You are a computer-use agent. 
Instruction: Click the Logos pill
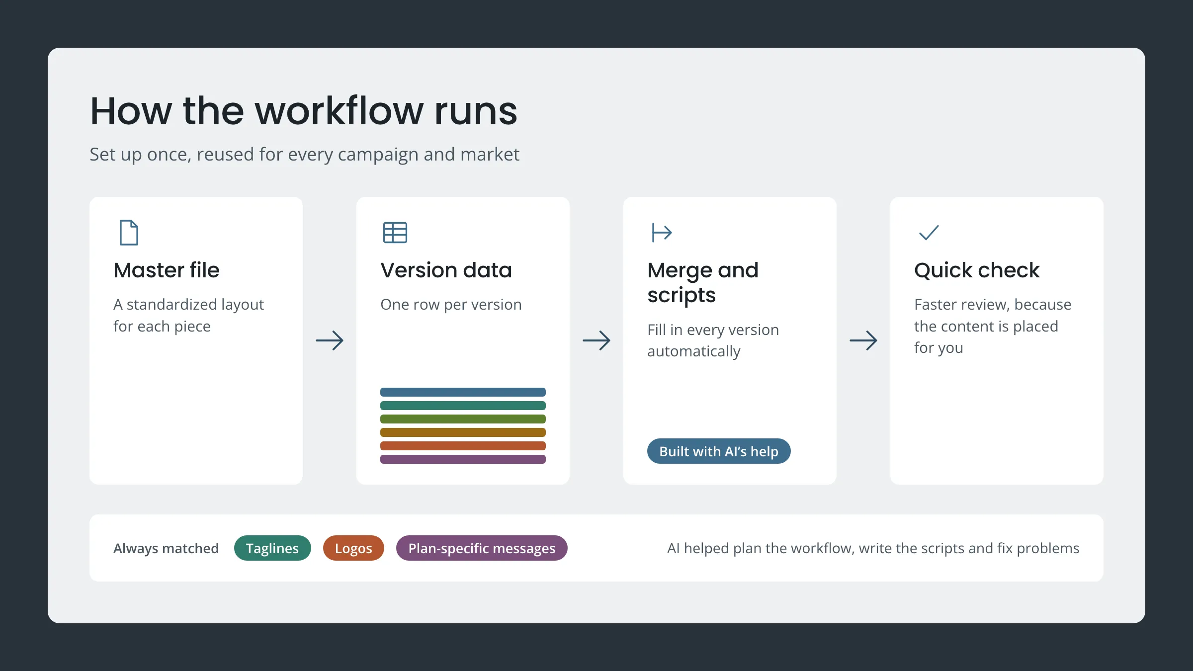tap(353, 548)
